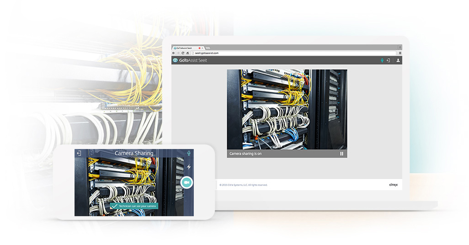Image resolution: width=469 pixels, height=245 pixels.
Task: Click the shared server rack video in browser
Action: 287,110
